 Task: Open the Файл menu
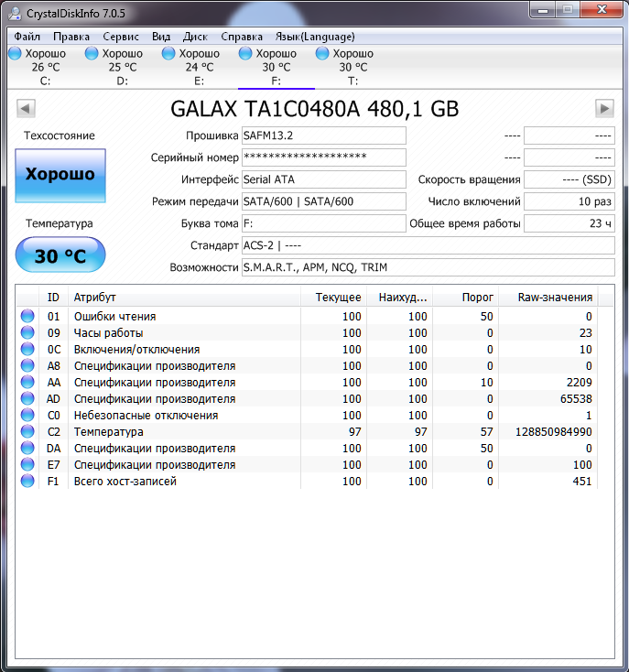click(27, 37)
